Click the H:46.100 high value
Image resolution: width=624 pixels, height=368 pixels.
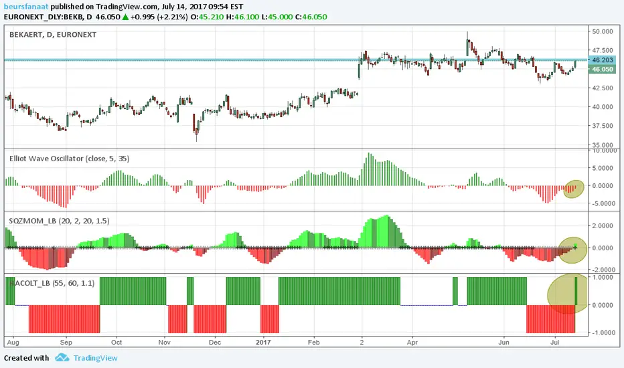(x=243, y=17)
